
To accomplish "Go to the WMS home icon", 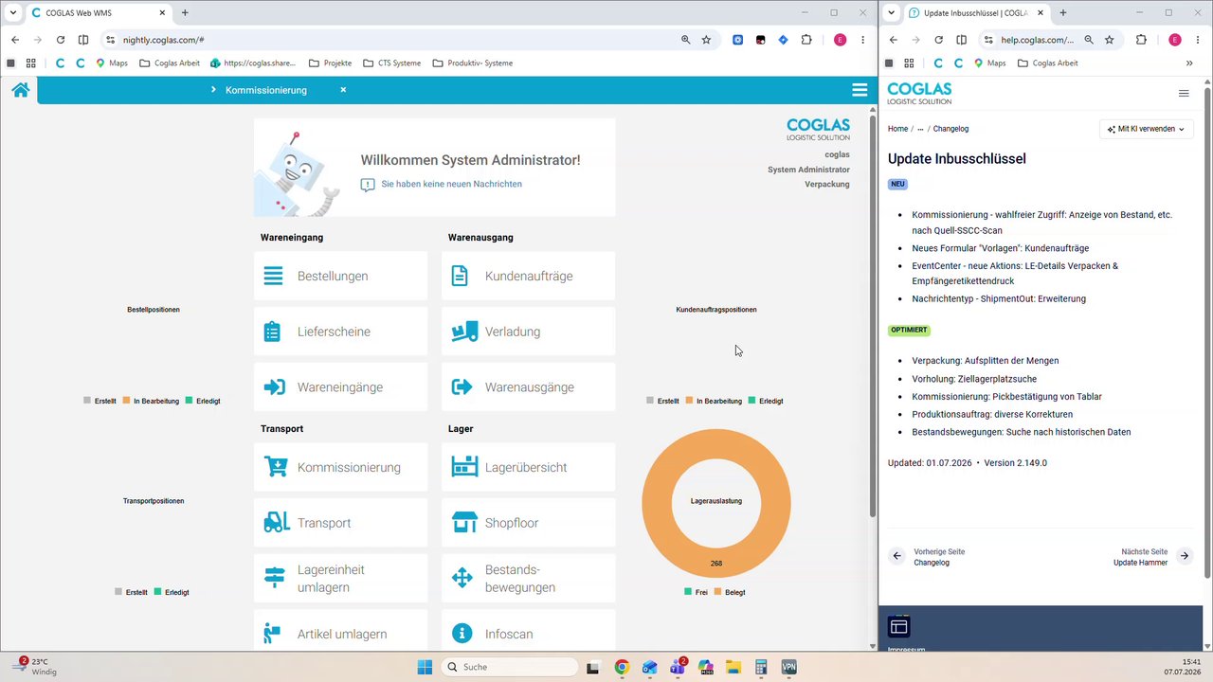I will (20, 90).
